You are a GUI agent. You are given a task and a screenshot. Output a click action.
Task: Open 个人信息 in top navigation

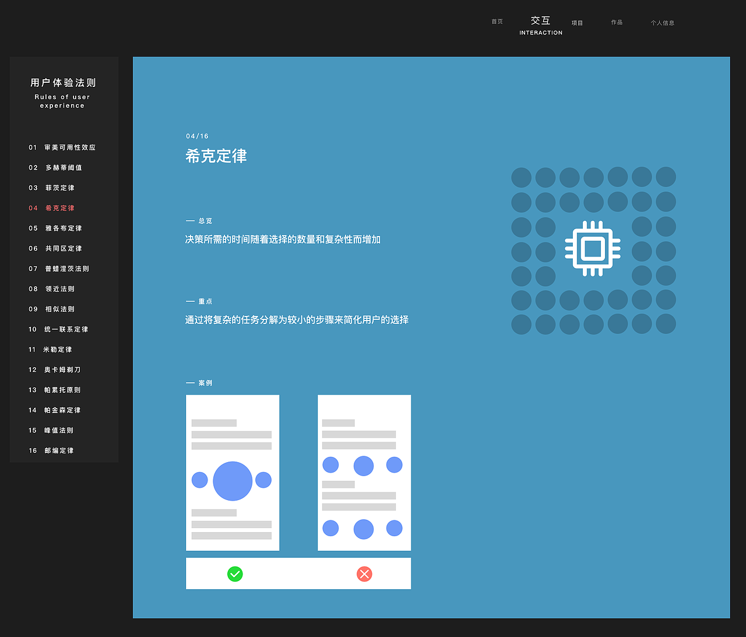[663, 23]
